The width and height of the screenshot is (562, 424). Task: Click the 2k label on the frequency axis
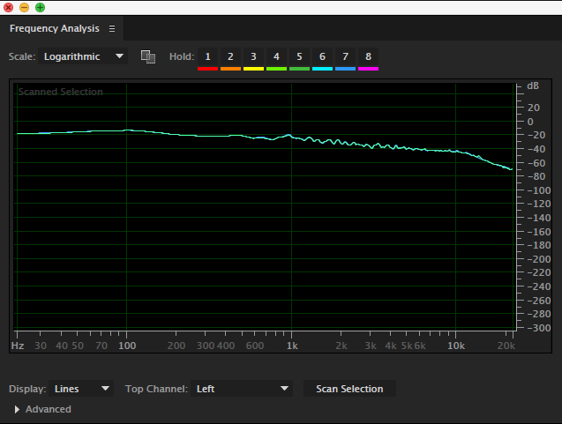tap(341, 346)
